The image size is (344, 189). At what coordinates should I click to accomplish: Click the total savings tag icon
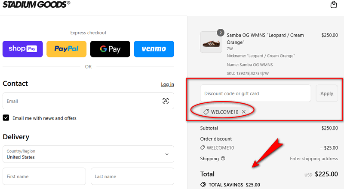203,185
